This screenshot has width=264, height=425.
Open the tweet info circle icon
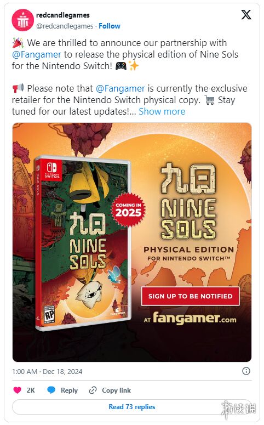[246, 371]
